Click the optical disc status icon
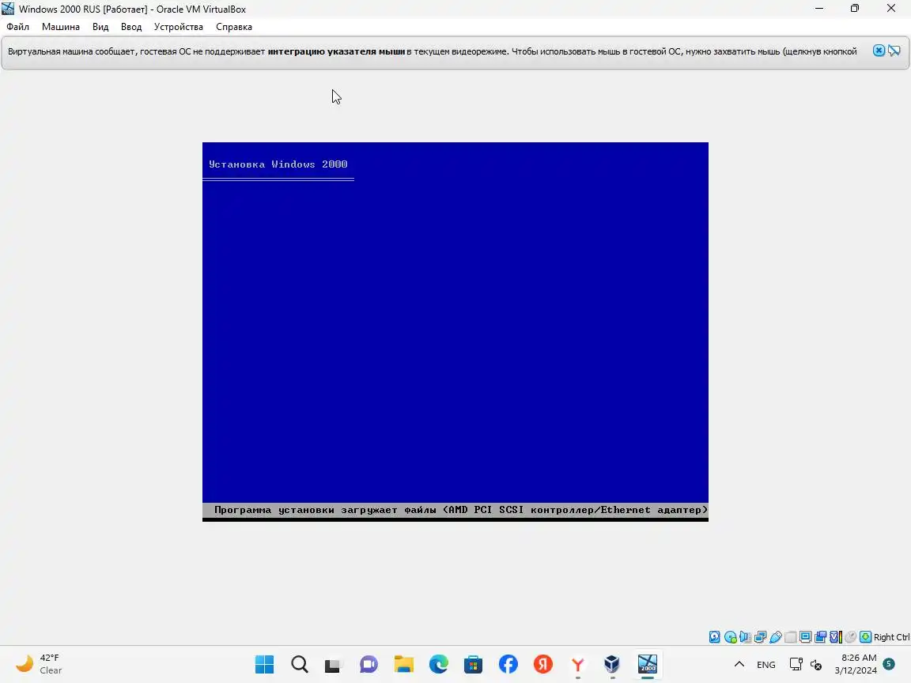Viewport: 911px width, 683px height. pyautogui.click(x=731, y=637)
